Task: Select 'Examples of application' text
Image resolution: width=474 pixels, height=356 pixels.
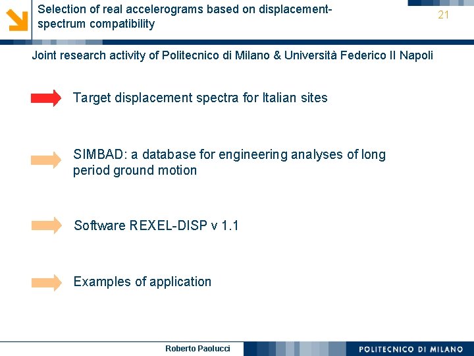Action: click(x=142, y=282)
